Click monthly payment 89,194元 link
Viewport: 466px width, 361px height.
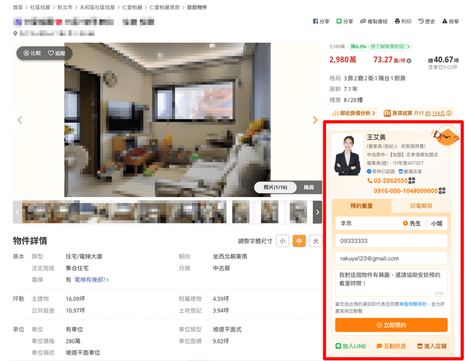pyautogui.click(x=435, y=113)
